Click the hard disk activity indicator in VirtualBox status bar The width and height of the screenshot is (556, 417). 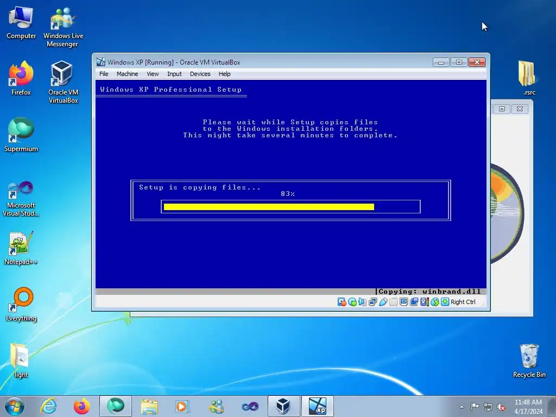[342, 302]
